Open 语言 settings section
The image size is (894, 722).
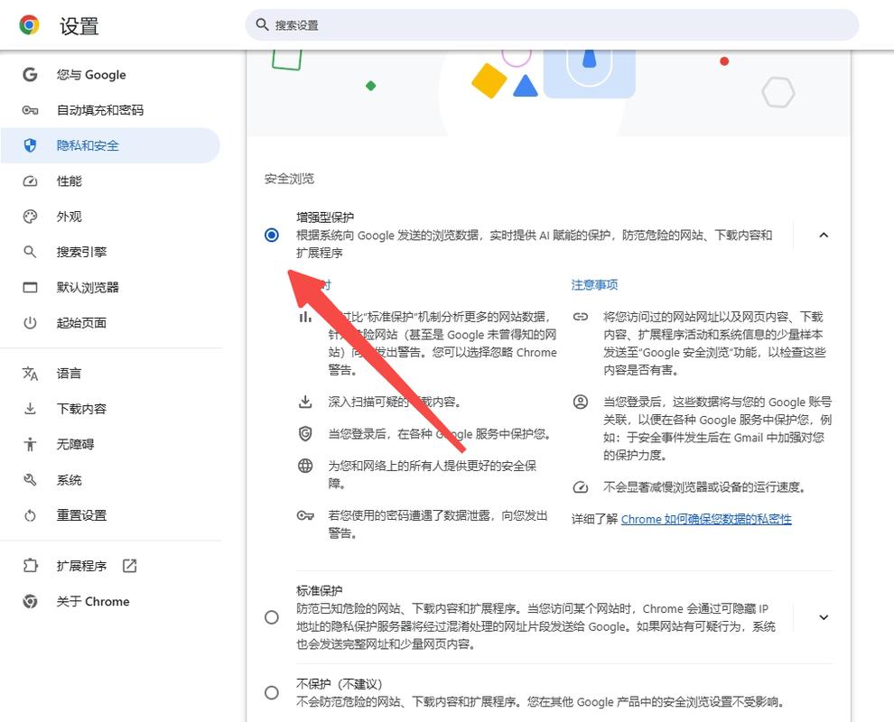110,374
